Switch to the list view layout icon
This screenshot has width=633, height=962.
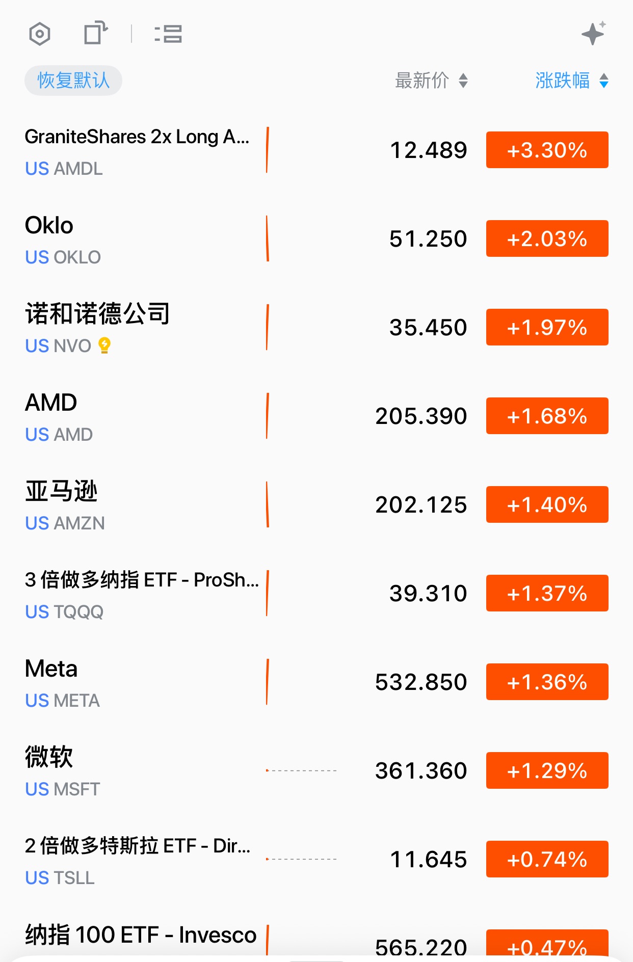168,34
